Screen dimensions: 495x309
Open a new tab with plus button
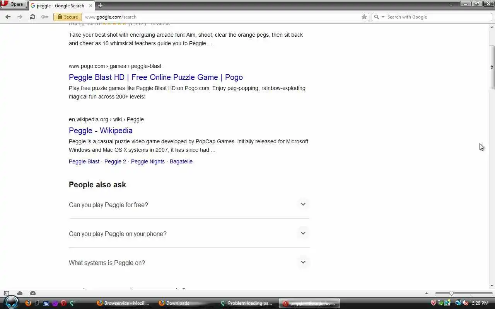pos(100,5)
